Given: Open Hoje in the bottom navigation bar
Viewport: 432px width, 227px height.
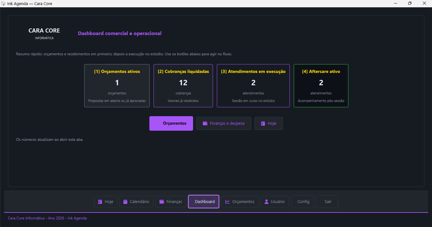Looking at the screenshot, I should pyautogui.click(x=106, y=201).
